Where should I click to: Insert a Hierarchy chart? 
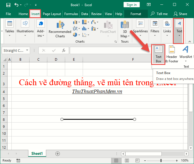point(85,22)
